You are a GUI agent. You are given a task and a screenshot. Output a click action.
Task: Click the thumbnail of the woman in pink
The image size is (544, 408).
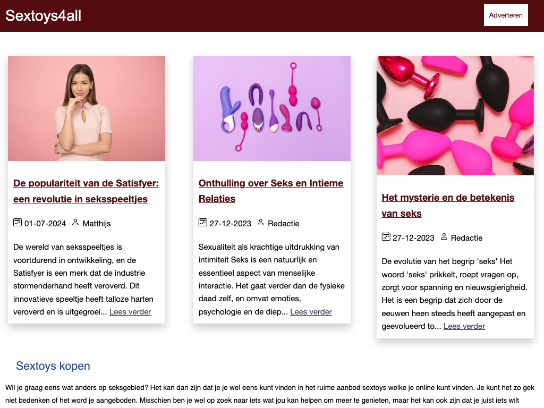[87, 108]
